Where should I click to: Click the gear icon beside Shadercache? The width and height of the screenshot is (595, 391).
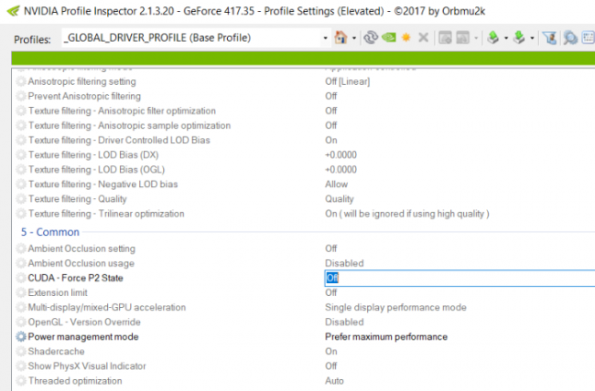point(21,351)
